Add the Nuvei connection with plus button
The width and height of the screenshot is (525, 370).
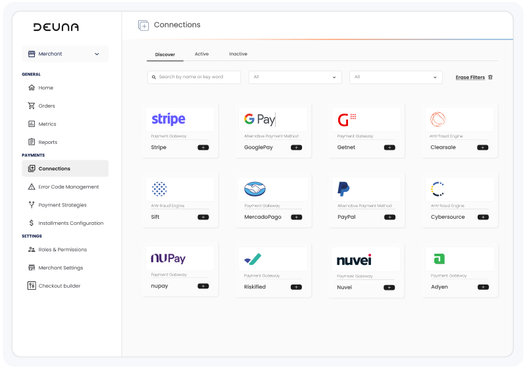click(x=389, y=287)
